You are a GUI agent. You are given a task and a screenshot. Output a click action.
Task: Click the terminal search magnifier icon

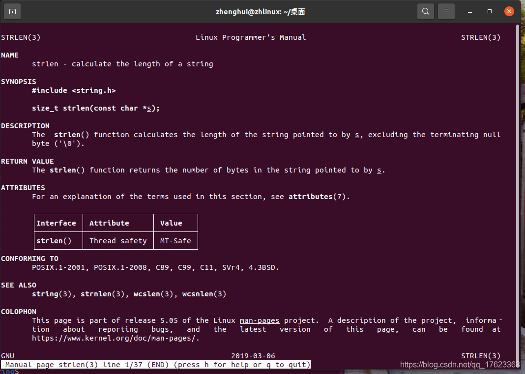[x=426, y=11]
